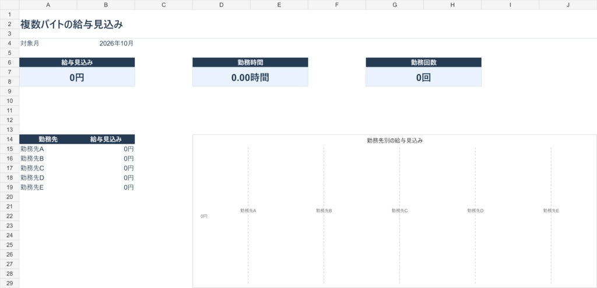Click the 0回 value

coord(423,77)
